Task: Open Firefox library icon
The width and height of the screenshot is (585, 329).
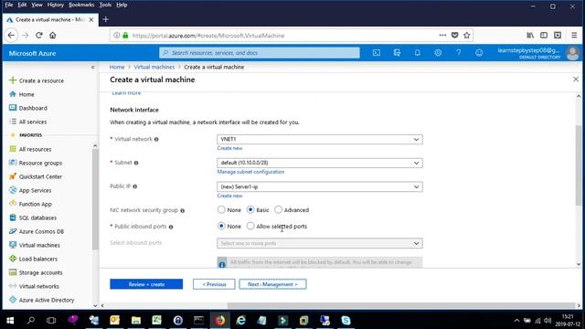Action: 530,35
